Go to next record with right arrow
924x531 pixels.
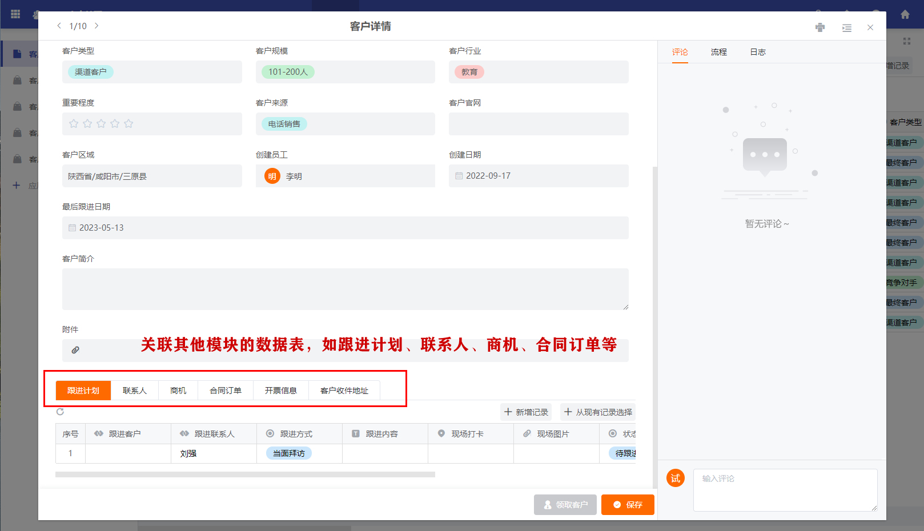tap(97, 26)
